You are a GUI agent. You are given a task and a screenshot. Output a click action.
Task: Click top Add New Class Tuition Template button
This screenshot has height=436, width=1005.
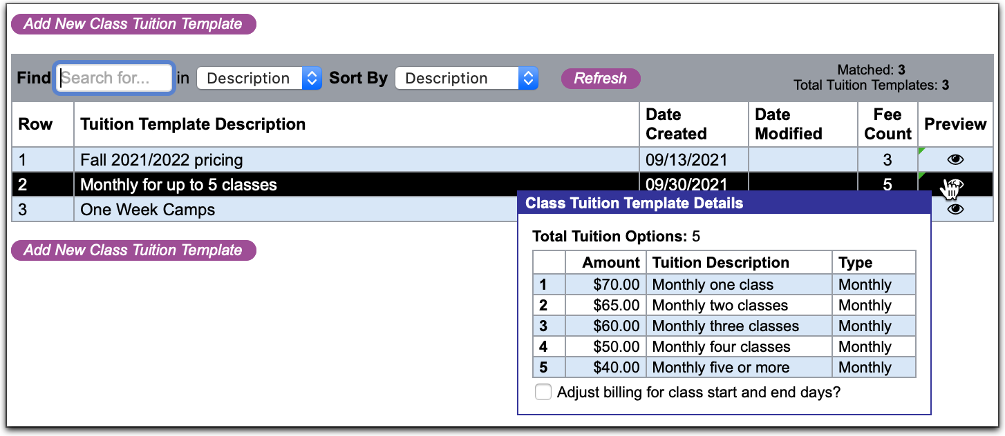point(133,24)
